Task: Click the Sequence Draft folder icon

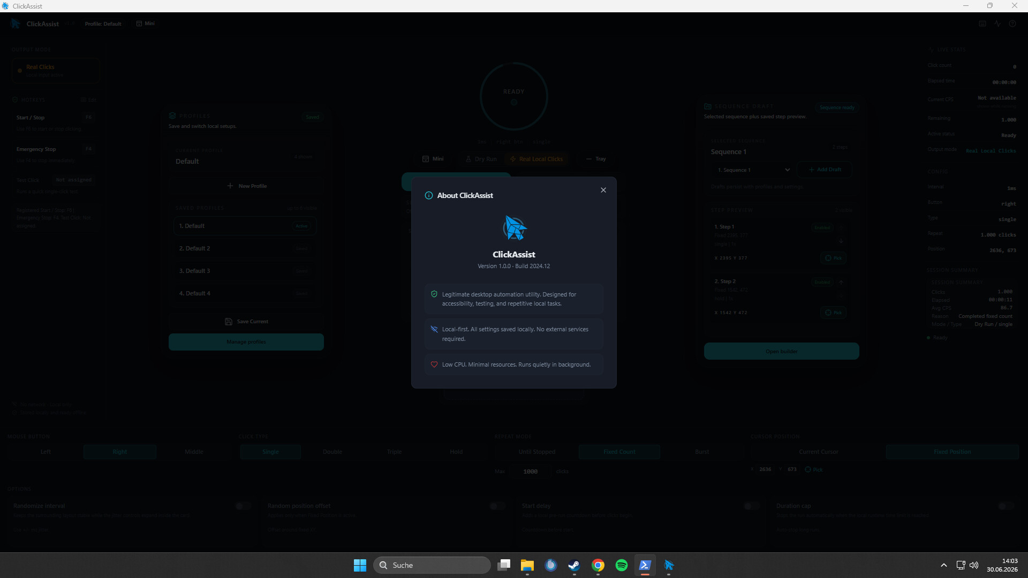Action: click(708, 107)
